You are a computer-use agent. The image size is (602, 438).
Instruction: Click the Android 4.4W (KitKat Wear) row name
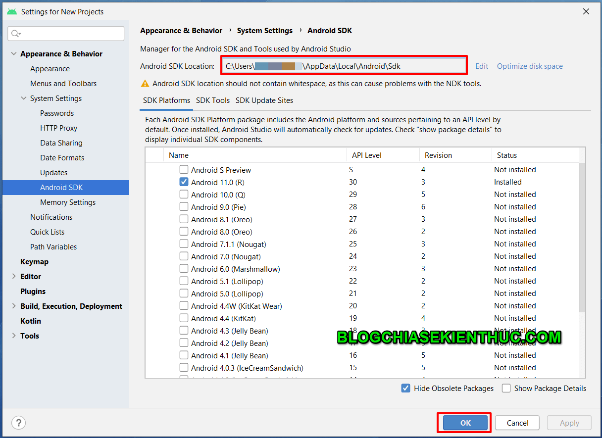tap(237, 306)
